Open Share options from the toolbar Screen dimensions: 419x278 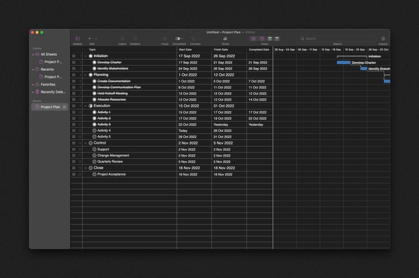[225, 38]
